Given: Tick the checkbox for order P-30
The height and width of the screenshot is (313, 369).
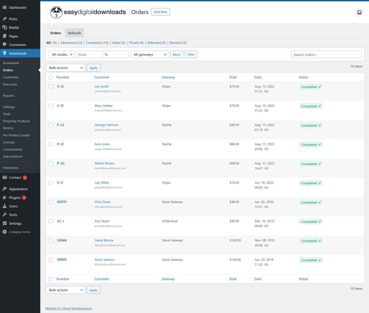Looking at the screenshot, I should [x=50, y=163].
